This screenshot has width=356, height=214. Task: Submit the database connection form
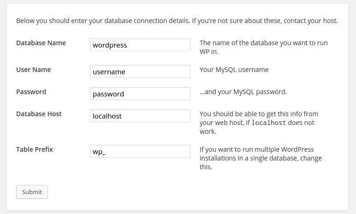click(32, 192)
